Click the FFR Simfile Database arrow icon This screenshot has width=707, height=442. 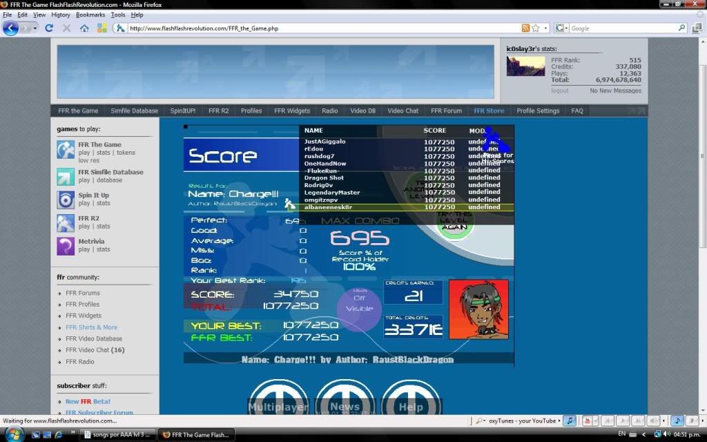coord(66,176)
